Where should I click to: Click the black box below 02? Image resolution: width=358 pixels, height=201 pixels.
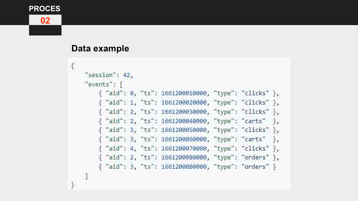(45, 30)
